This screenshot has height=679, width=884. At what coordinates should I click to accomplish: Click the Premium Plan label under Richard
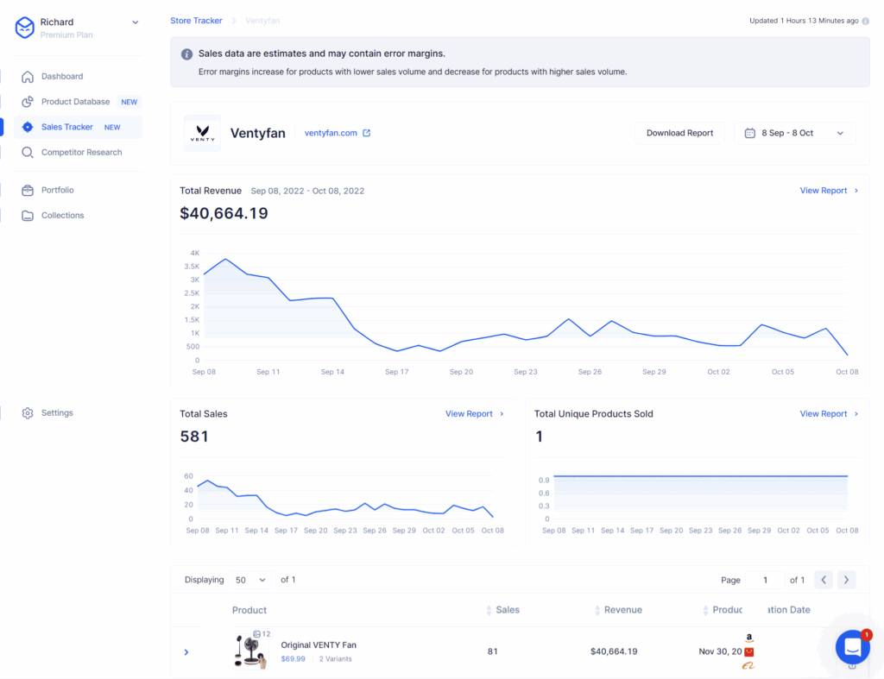[66, 35]
